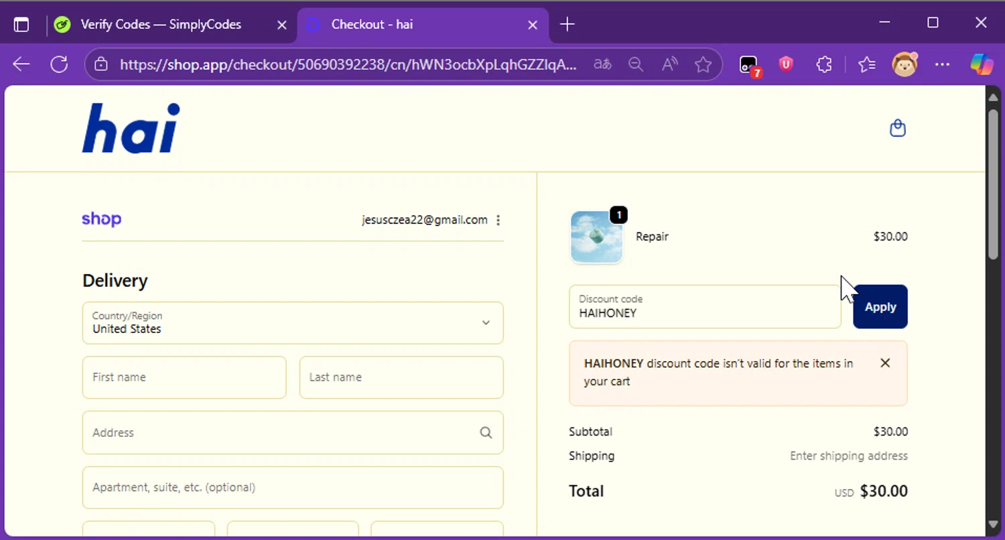Click the address search magnifier icon
1005x540 pixels.
coord(486,433)
